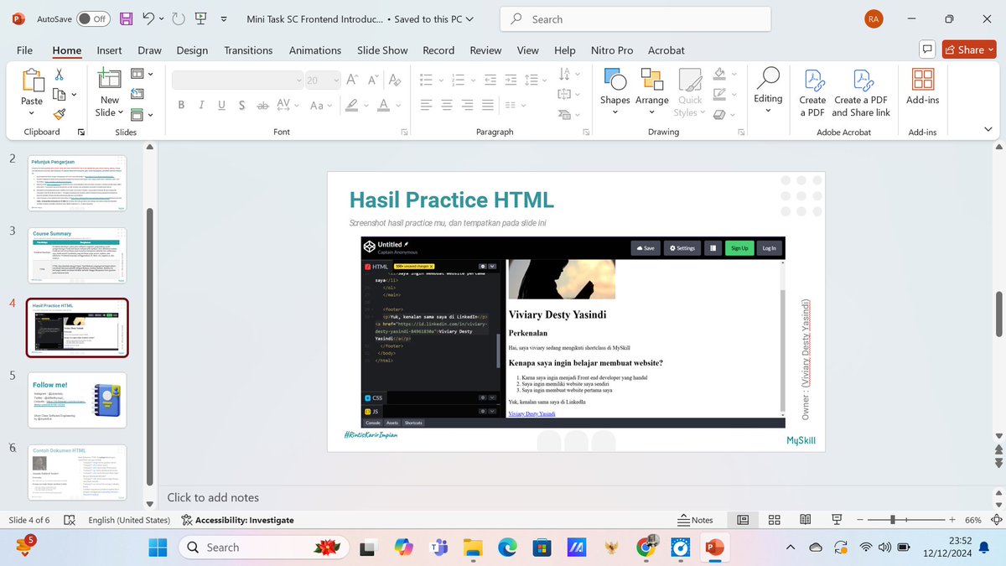
Task: Switch to the Nitro Pro tab
Action: (612, 50)
